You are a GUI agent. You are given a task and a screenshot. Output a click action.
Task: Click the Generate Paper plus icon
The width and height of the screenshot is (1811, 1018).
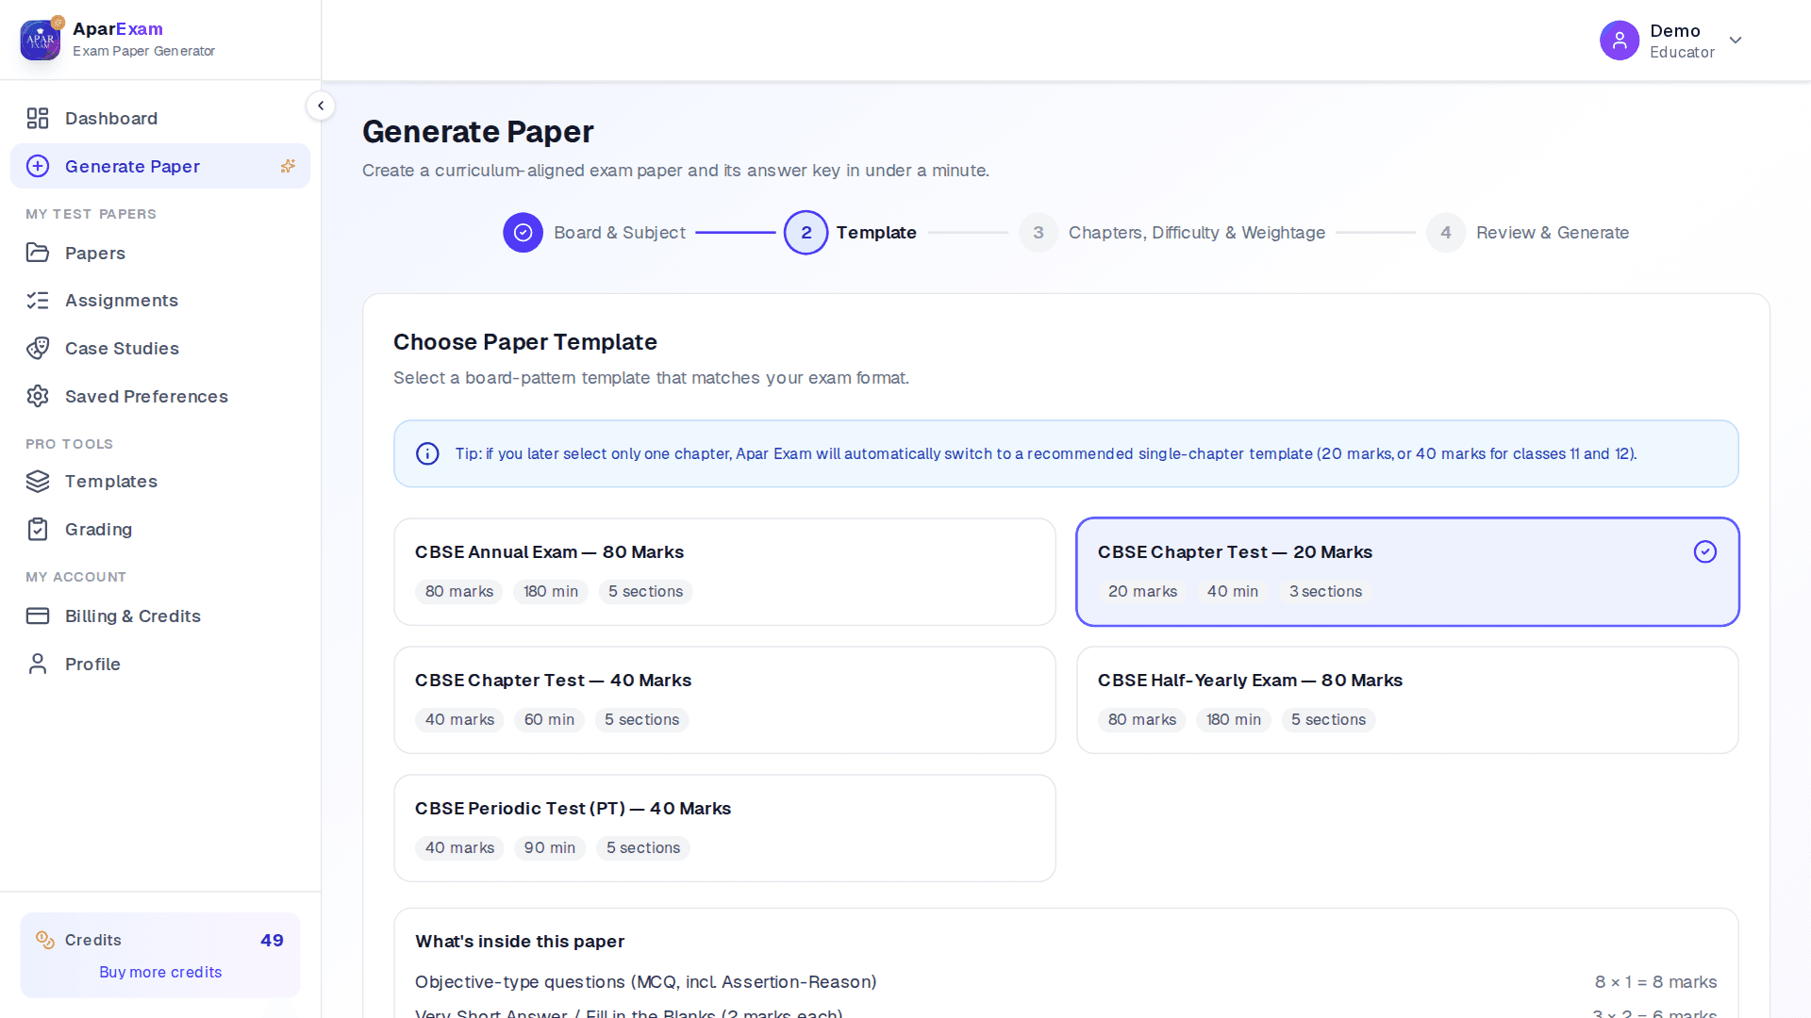[38, 166]
